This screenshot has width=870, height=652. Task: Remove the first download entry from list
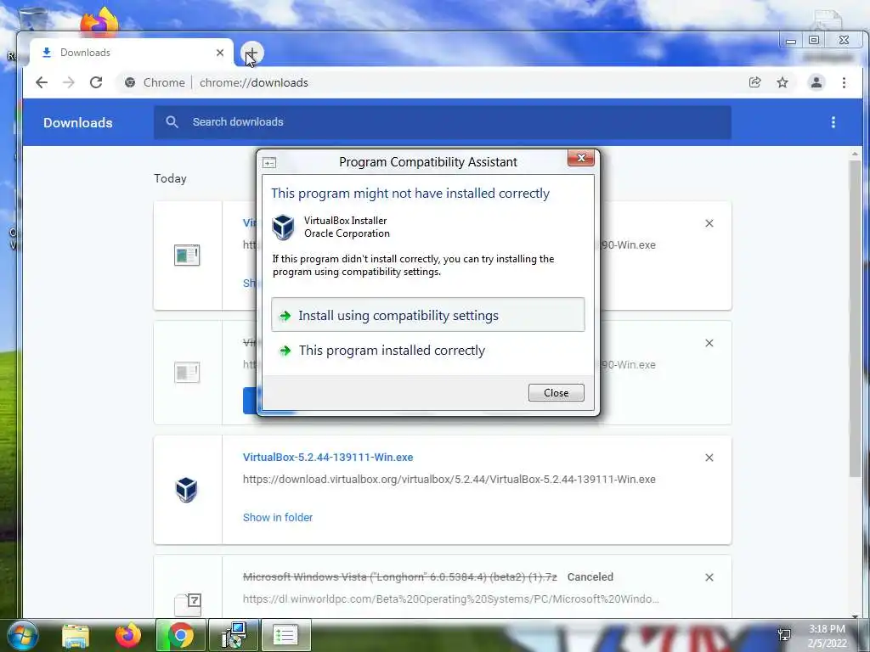tap(709, 223)
